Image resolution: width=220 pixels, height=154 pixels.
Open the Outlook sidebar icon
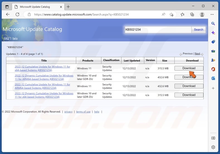coord(213,79)
